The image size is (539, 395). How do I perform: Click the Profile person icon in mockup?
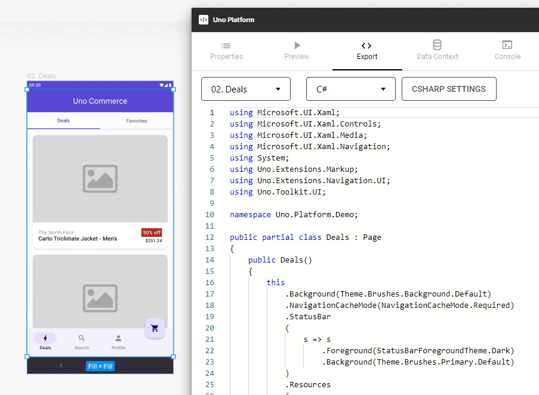118,338
